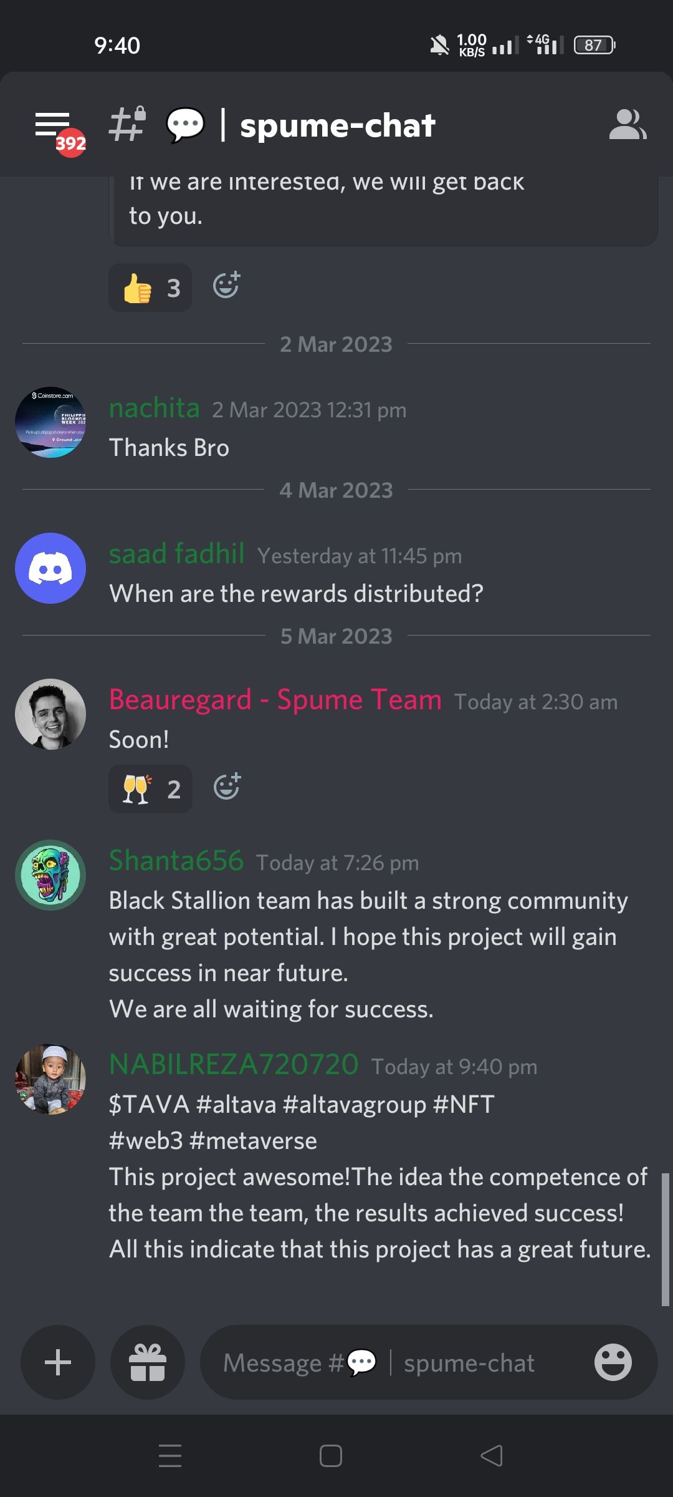Image resolution: width=673 pixels, height=1497 pixels.
Task: View Beauregard - Spume Team profile name
Action: coord(275,699)
